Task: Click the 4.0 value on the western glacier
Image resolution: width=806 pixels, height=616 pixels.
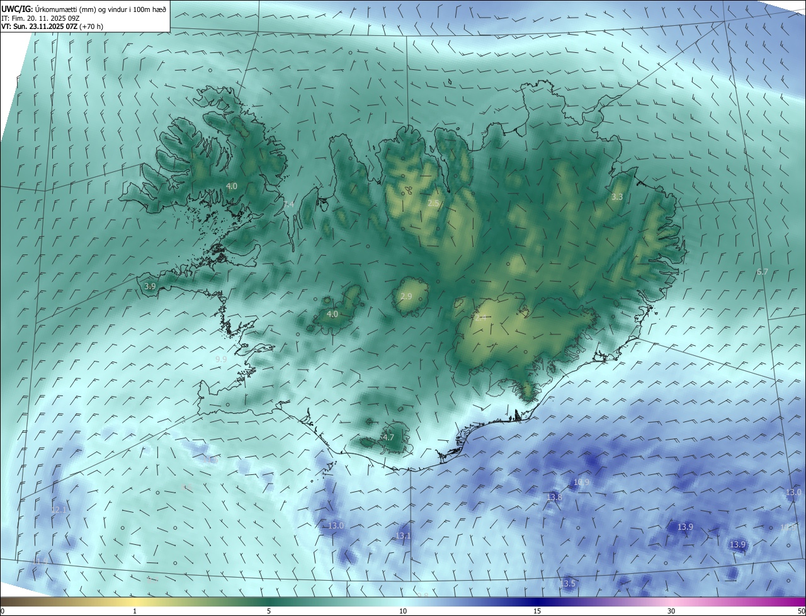Action: (332, 314)
